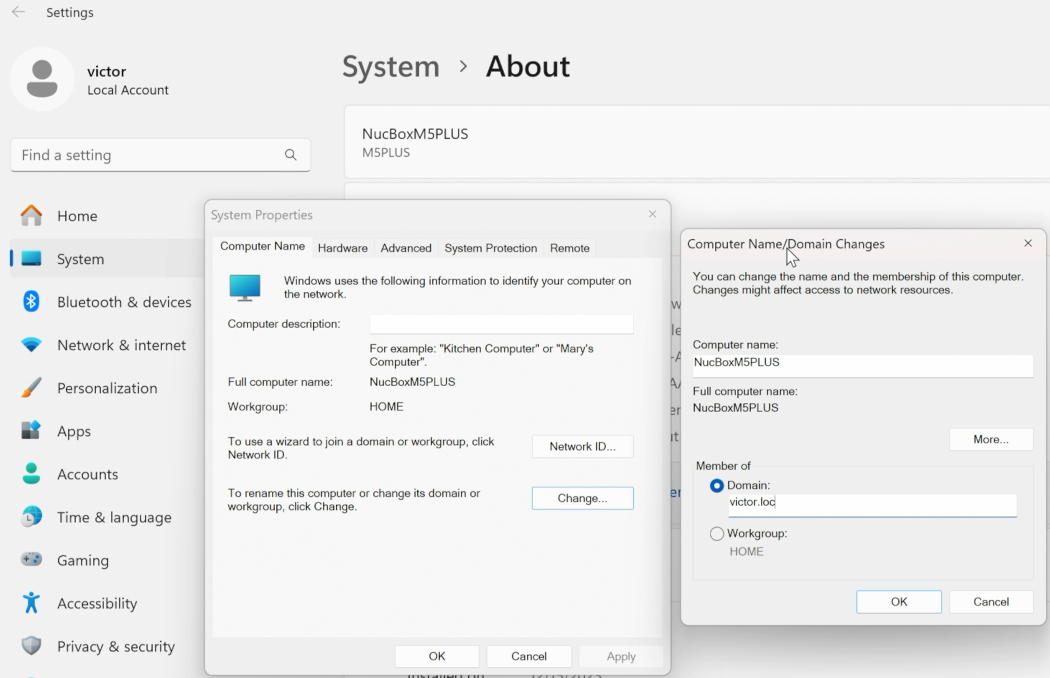The height and width of the screenshot is (678, 1050).
Task: Click the Find a setting search box
Action: (x=161, y=155)
